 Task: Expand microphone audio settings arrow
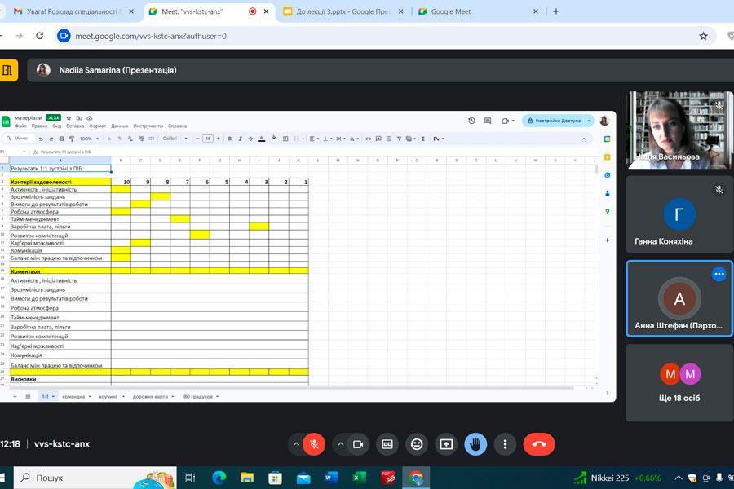coord(296,444)
